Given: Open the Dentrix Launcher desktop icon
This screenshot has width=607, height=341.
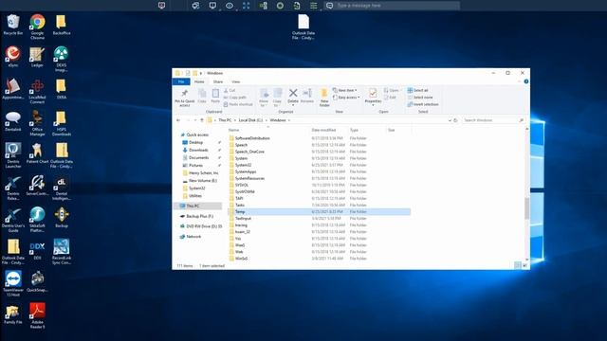Looking at the screenshot, I should tap(12, 155).
